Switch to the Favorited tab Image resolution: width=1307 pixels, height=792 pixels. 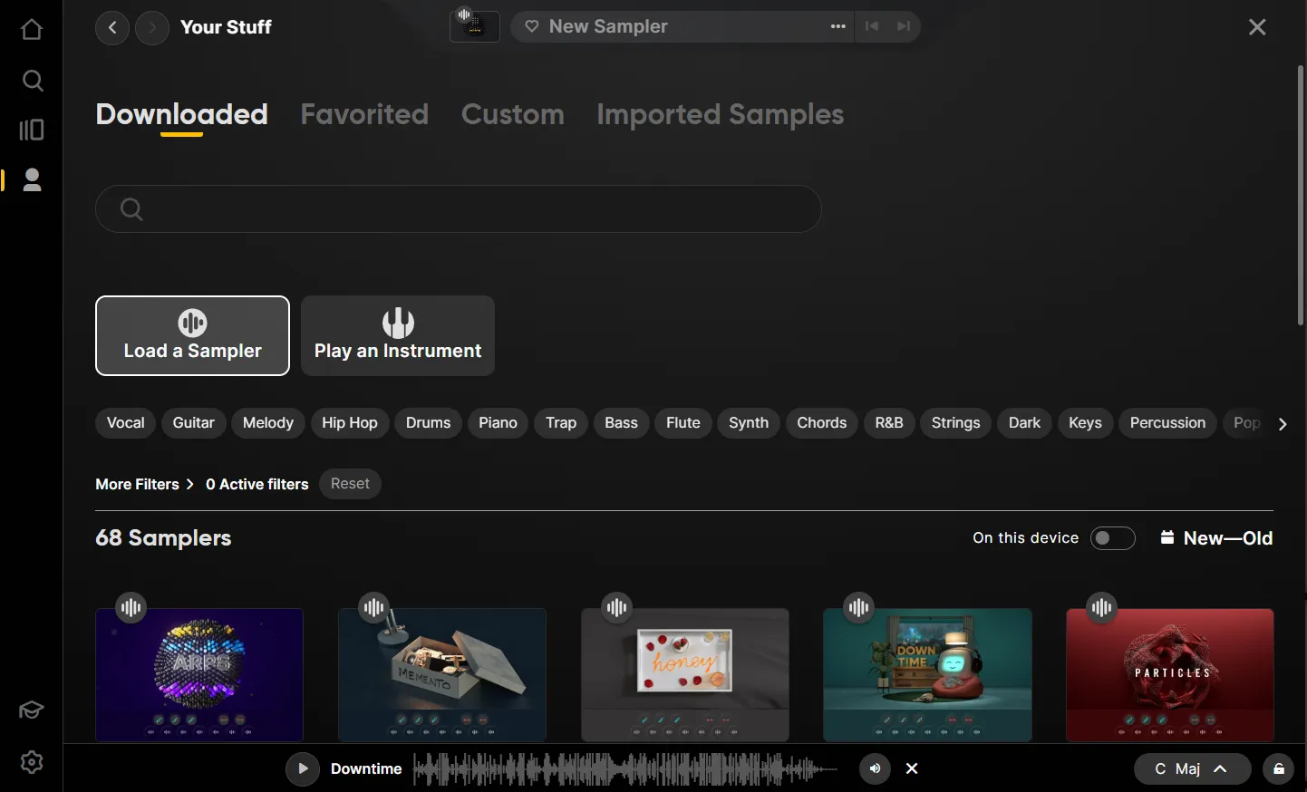[x=364, y=115]
